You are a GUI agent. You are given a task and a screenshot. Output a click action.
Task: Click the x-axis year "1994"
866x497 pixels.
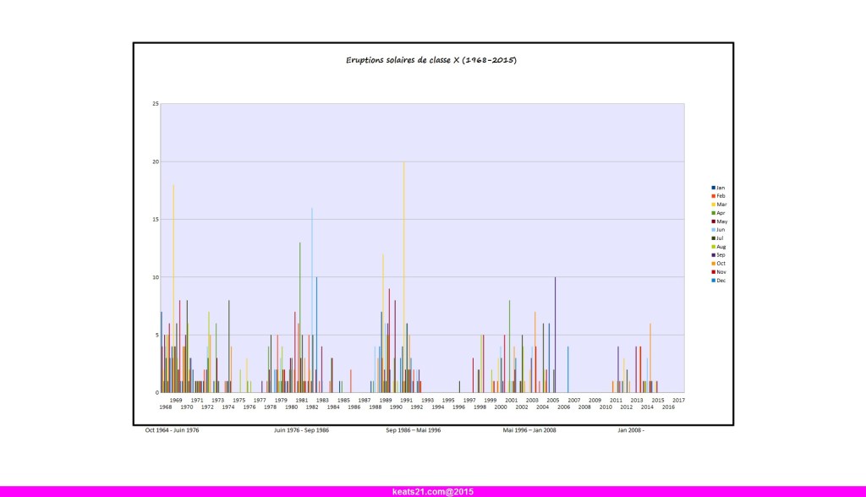(x=438, y=407)
